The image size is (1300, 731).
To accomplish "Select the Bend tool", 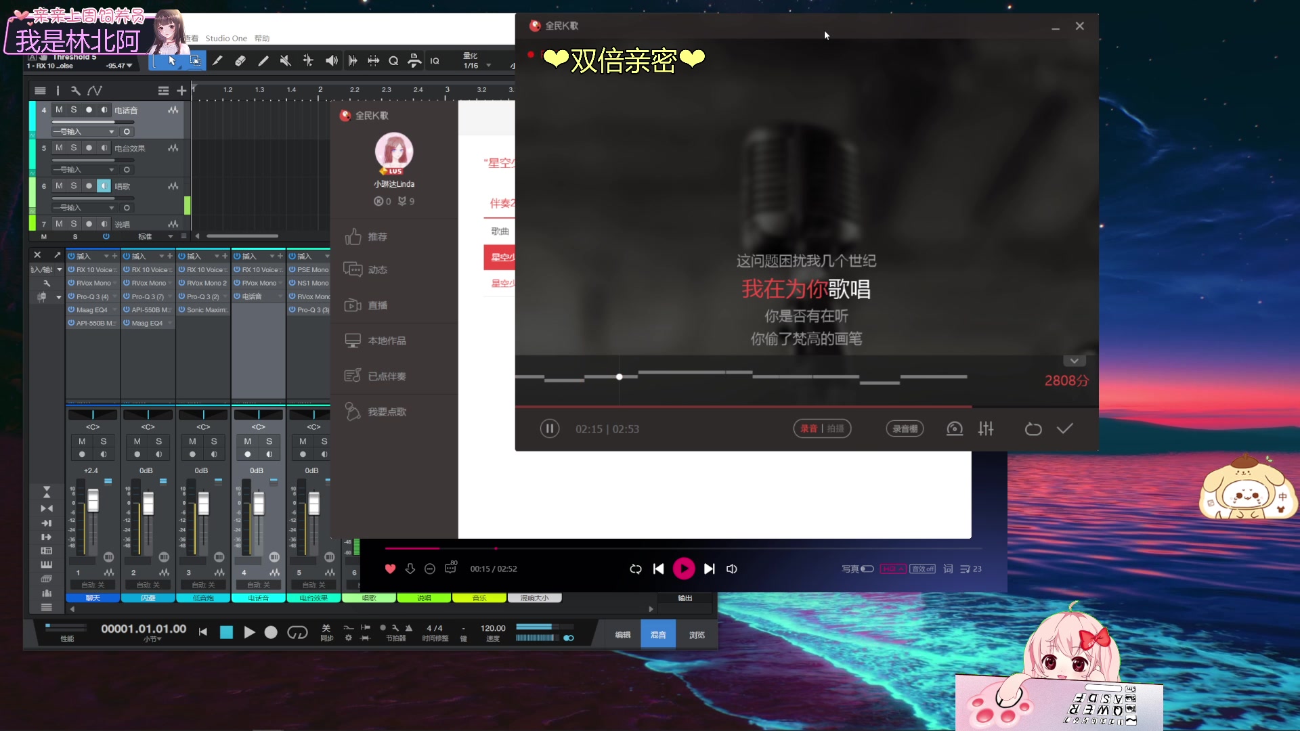I will point(308,61).
